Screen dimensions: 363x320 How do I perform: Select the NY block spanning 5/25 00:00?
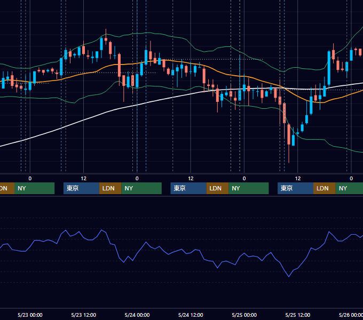click(249, 188)
